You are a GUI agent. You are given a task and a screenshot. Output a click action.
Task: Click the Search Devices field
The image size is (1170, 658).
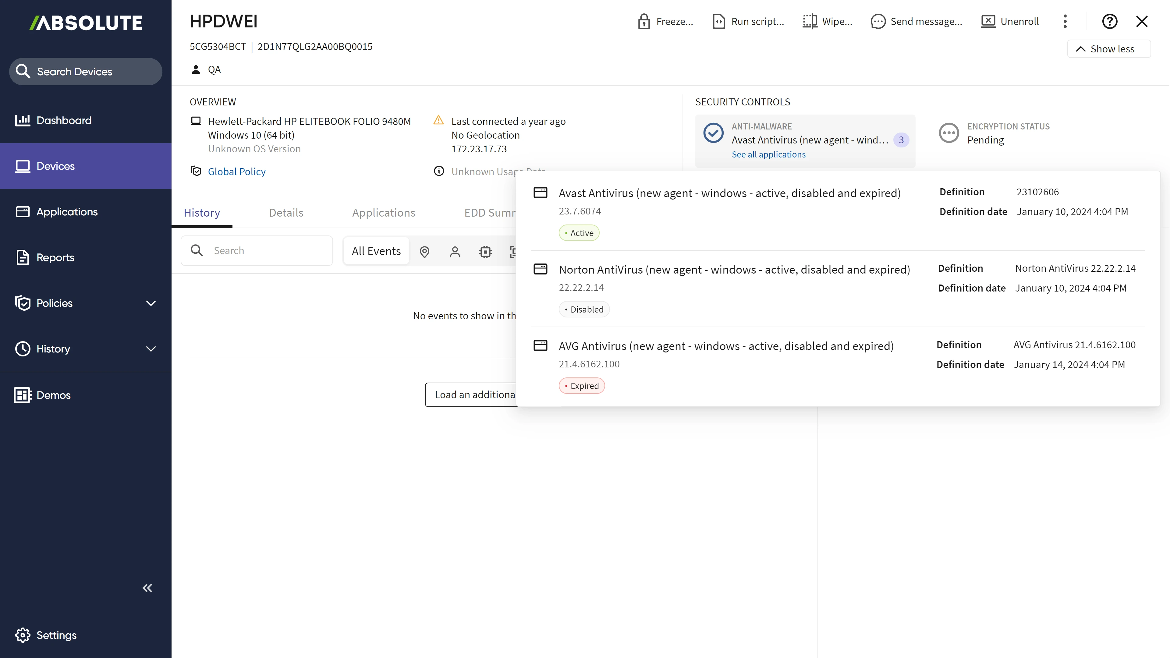tap(86, 71)
